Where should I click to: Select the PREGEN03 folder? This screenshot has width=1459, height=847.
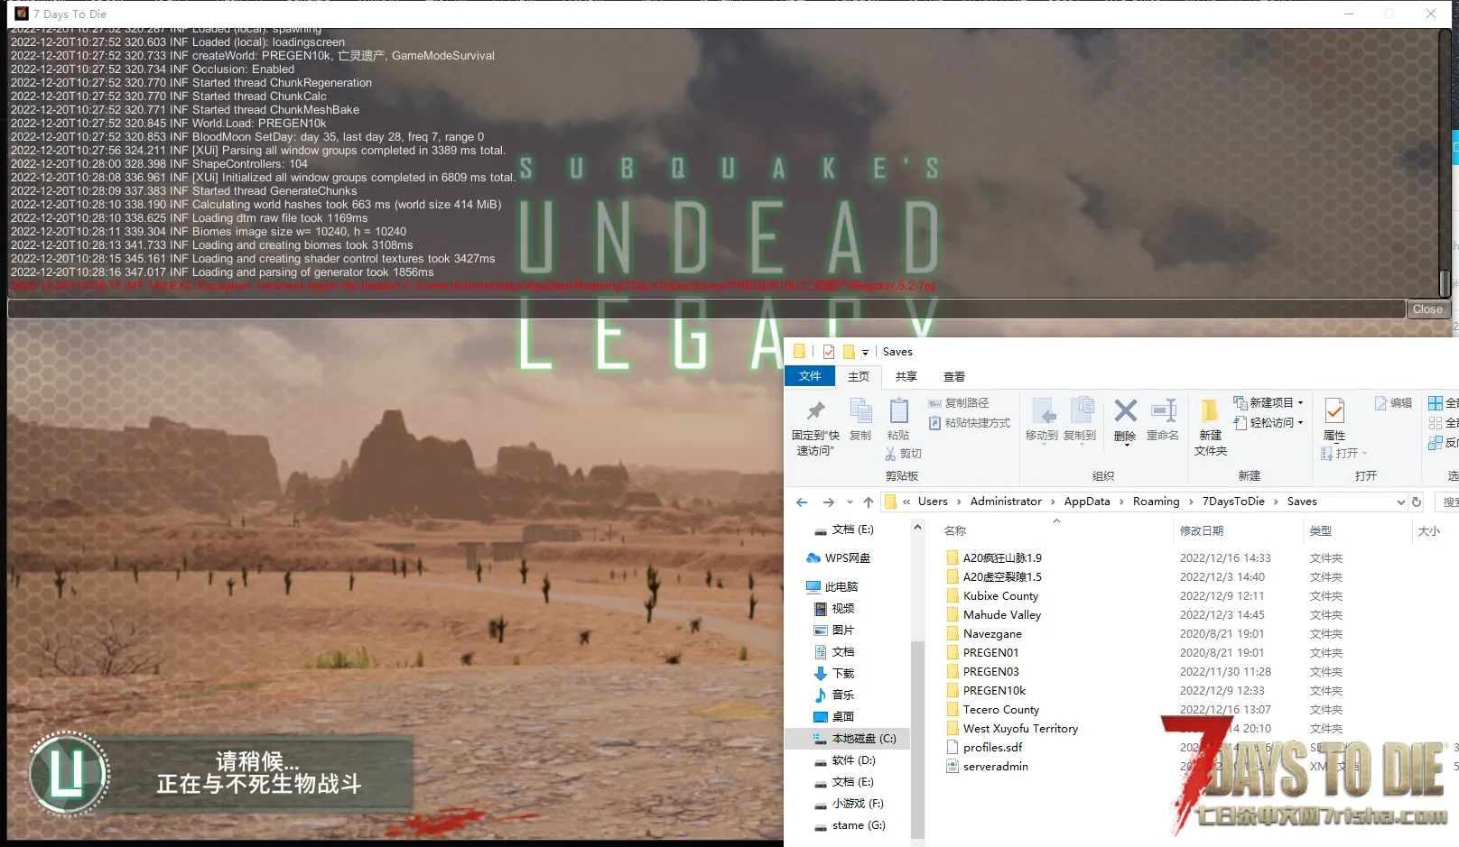[990, 672]
